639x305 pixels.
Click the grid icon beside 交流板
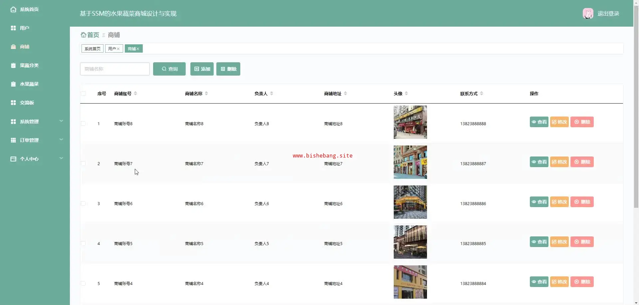click(x=13, y=103)
